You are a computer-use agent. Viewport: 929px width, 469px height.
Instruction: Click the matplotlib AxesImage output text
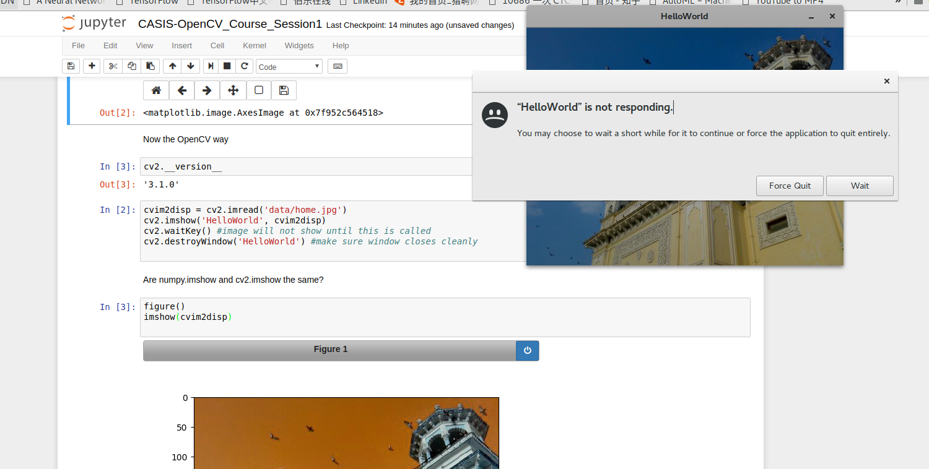coord(263,113)
